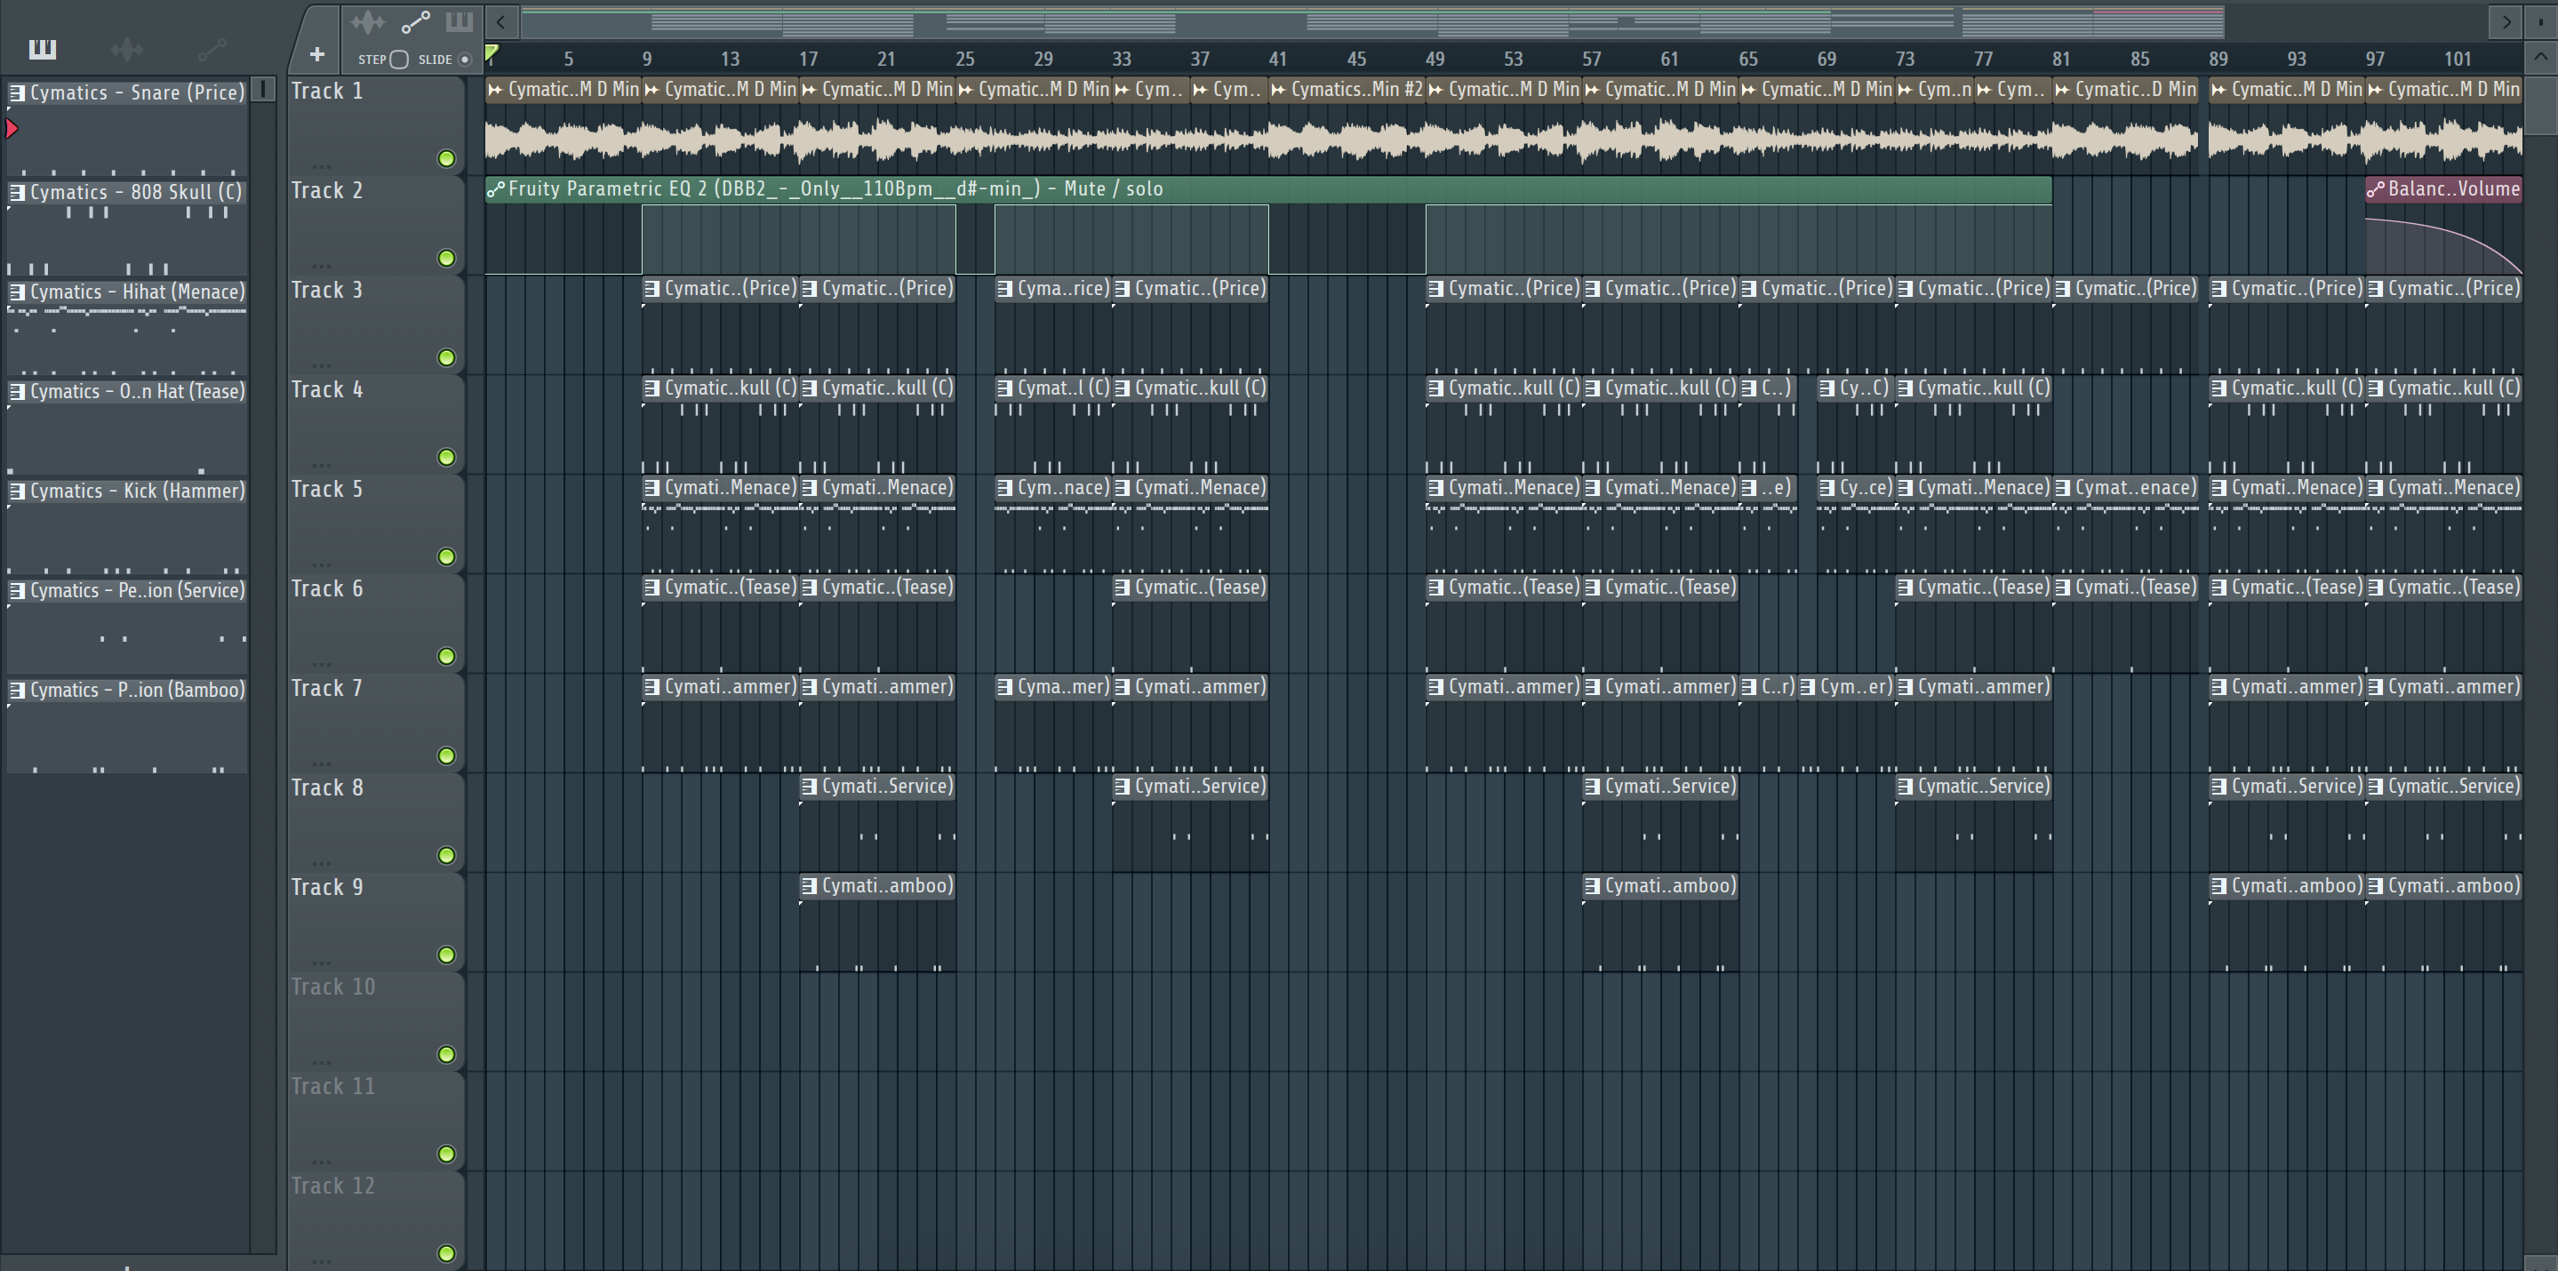The image size is (2558, 1271).
Task: Mute Track 1 with its green light
Action: point(447,159)
